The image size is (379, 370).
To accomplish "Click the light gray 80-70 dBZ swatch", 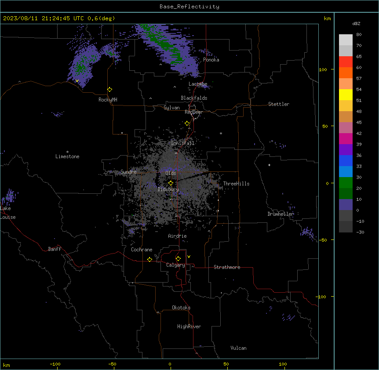I will coord(346,40).
